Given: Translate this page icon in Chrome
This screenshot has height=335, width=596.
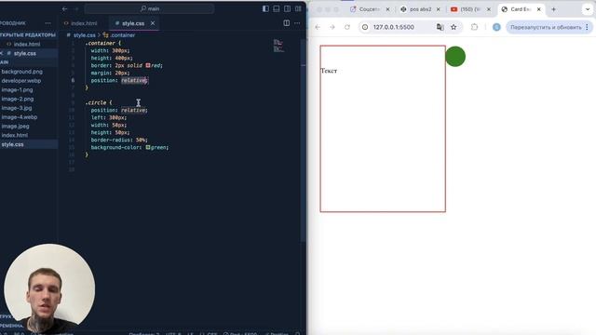Looking at the screenshot, I should 440,27.
